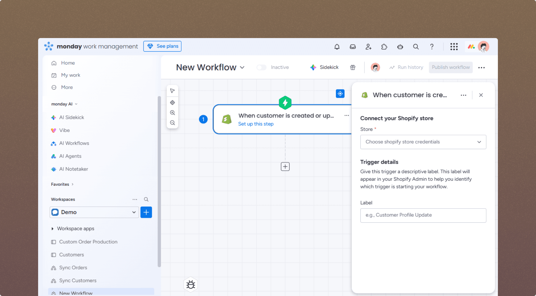
Task: Add new item with blue plus button
Action: pos(146,212)
